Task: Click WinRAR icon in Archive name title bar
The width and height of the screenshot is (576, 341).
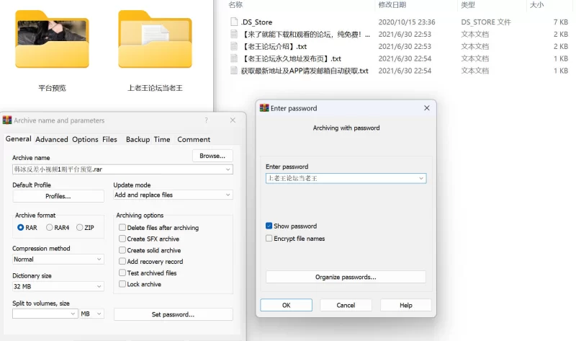Action: (x=7, y=120)
